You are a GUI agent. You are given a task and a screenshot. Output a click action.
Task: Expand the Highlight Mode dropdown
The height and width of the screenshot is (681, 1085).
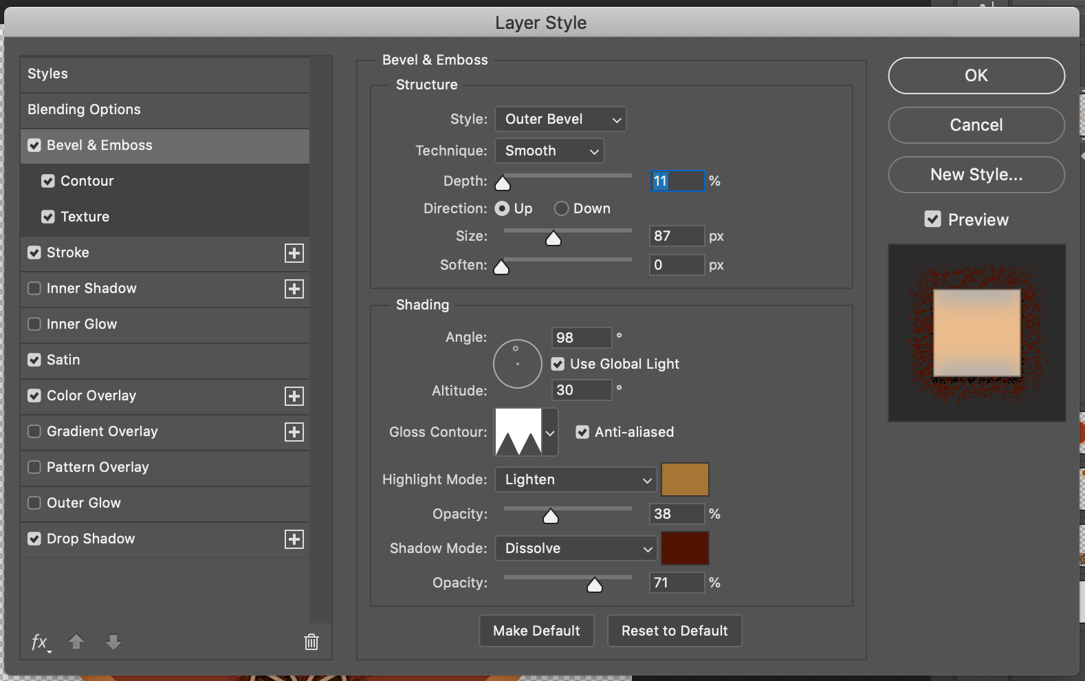(x=575, y=479)
